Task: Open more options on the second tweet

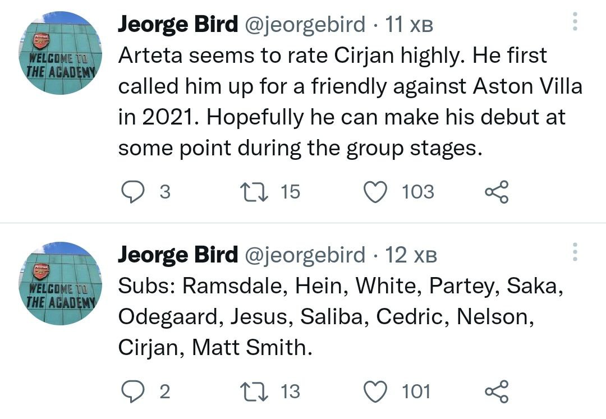Action: [574, 254]
